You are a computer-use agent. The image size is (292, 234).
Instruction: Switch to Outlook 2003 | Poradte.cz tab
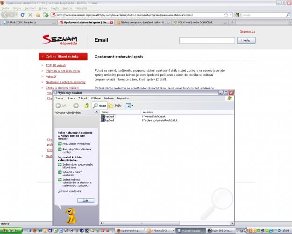(x=29, y=22)
